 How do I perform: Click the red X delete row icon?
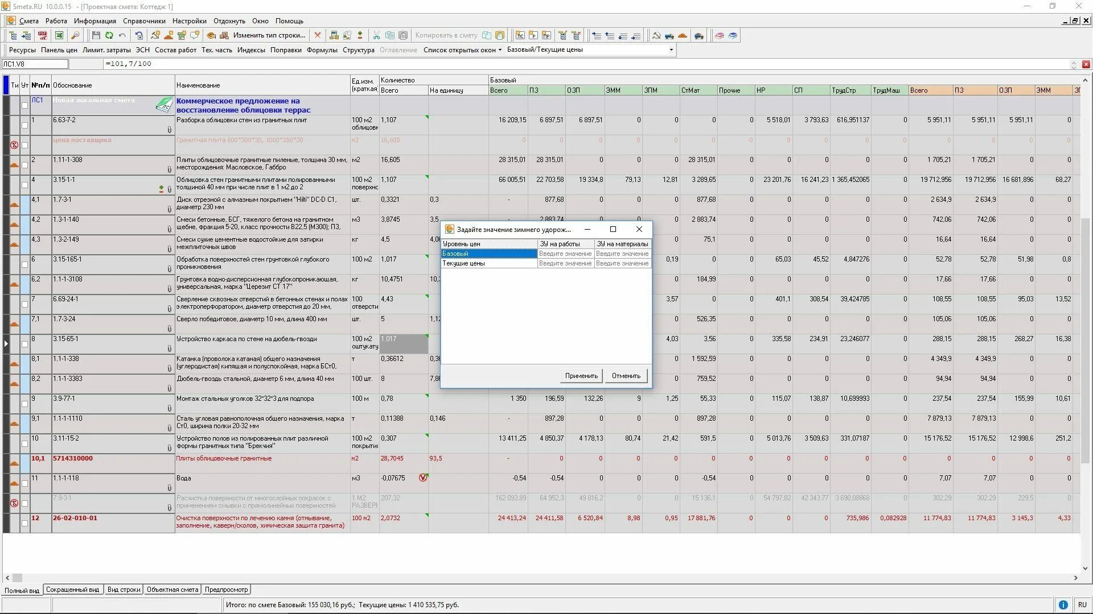coord(318,35)
